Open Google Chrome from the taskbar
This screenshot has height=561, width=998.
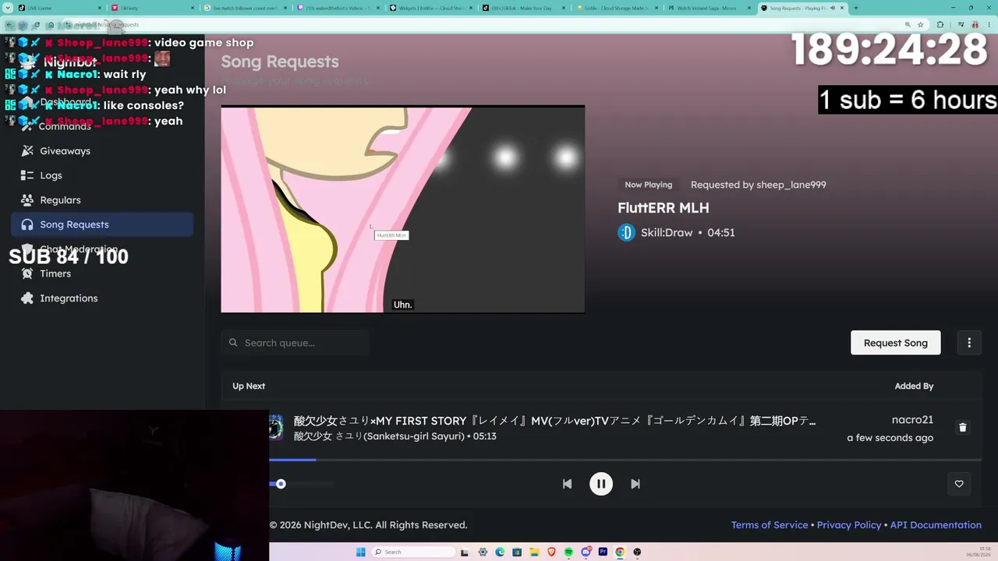pos(620,552)
